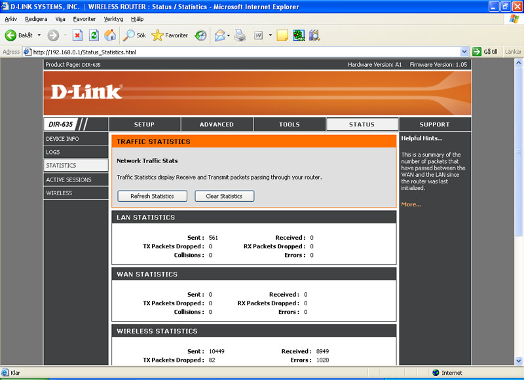Screen dimensions: 524x380
Task: Click the yellow Discuss note icon
Action: [282, 35]
